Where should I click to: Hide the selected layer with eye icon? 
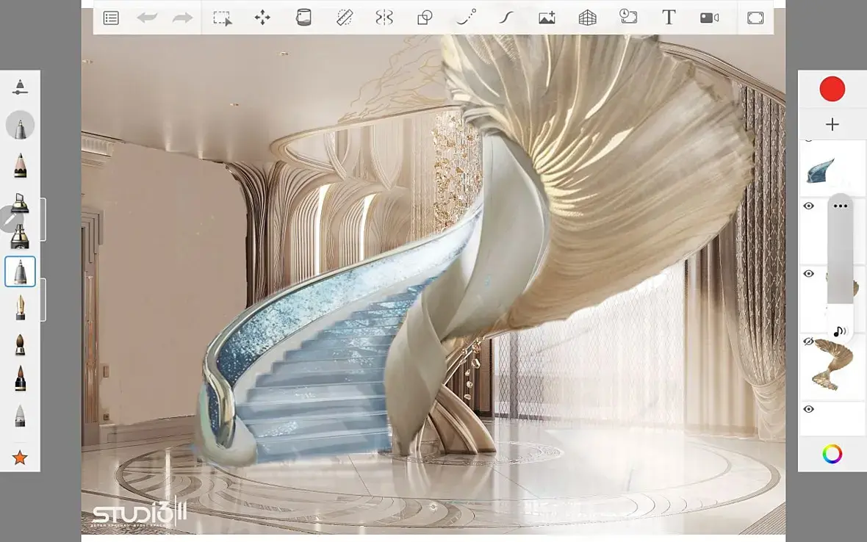[x=808, y=206]
